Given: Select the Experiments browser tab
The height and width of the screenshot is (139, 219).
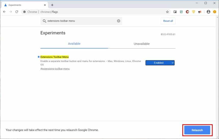Looking at the screenshot, I should pos(25,5).
